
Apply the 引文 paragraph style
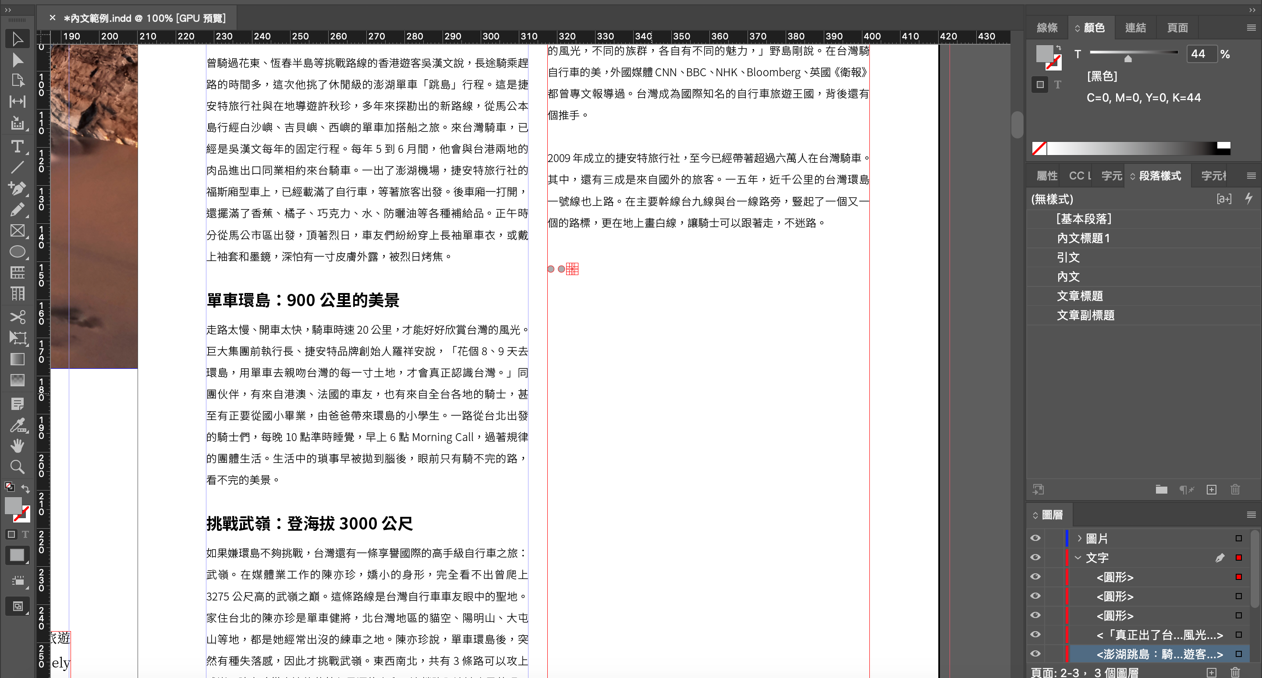click(1068, 258)
